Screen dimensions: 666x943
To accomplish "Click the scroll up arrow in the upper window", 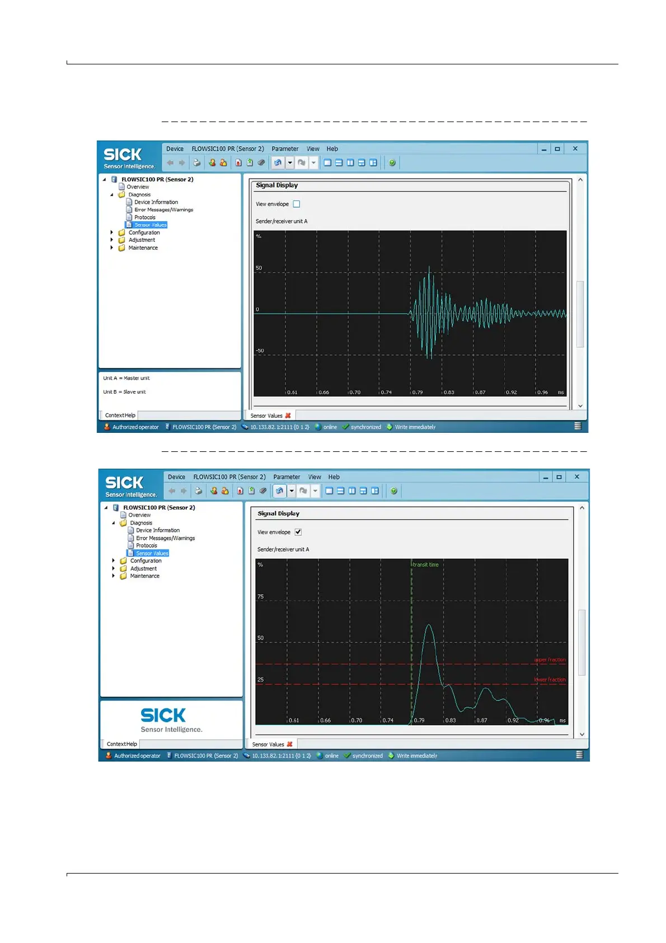I will click(x=580, y=180).
